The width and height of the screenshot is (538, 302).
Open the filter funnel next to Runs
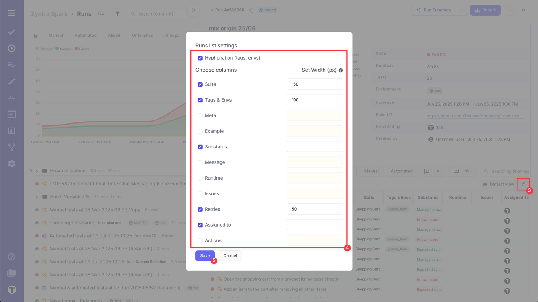pos(117,13)
